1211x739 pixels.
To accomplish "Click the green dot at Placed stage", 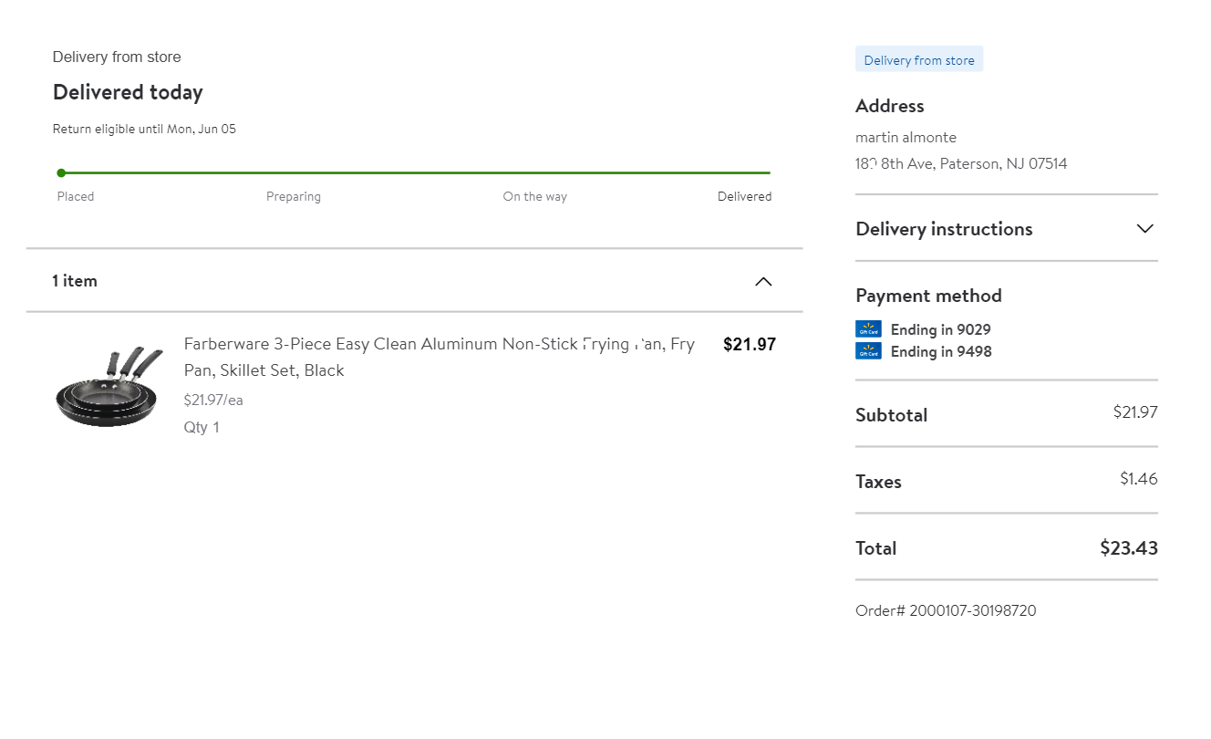I will (61, 172).
